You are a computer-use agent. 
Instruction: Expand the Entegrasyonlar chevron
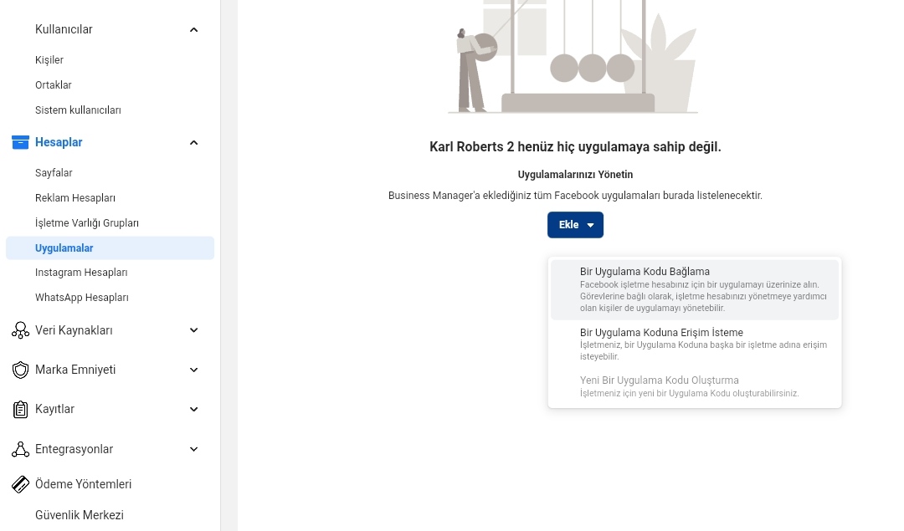click(193, 449)
